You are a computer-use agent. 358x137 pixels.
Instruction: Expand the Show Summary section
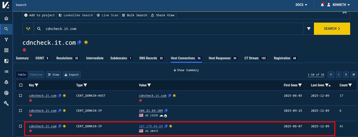tap(186, 70)
